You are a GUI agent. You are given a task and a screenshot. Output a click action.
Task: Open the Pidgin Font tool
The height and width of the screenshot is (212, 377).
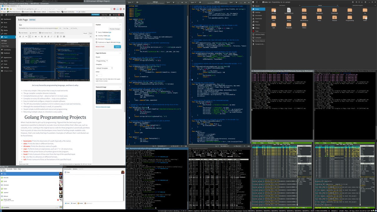pos(68,203)
